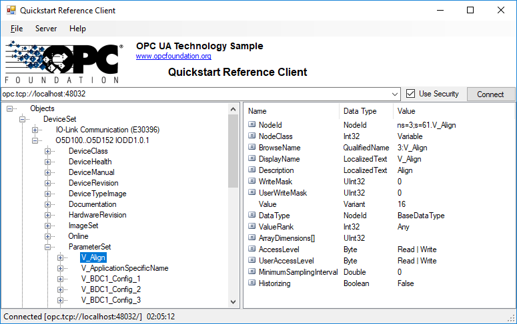Select the ImageSet tree item
This screenshot has width=517, height=324.
coord(83,226)
